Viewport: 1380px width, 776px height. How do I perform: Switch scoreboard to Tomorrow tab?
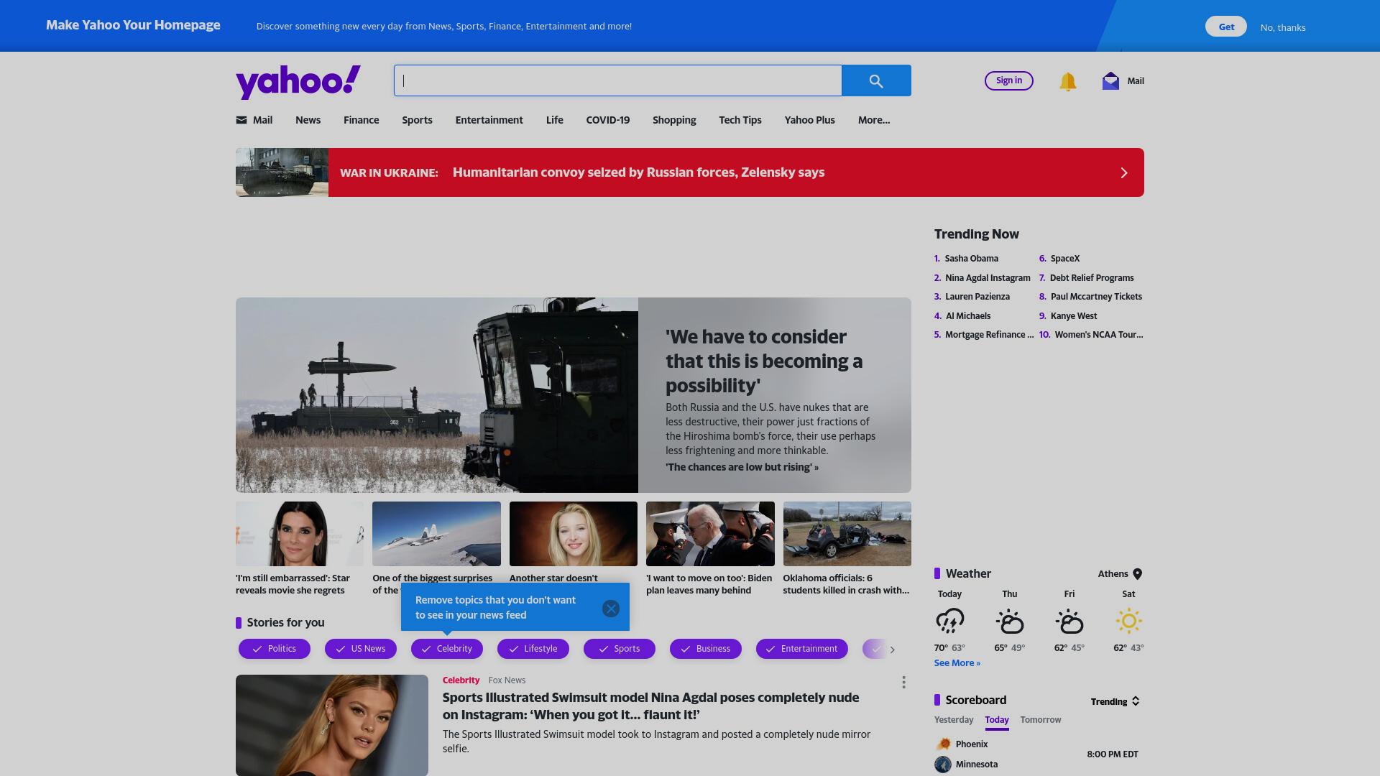1041,720
